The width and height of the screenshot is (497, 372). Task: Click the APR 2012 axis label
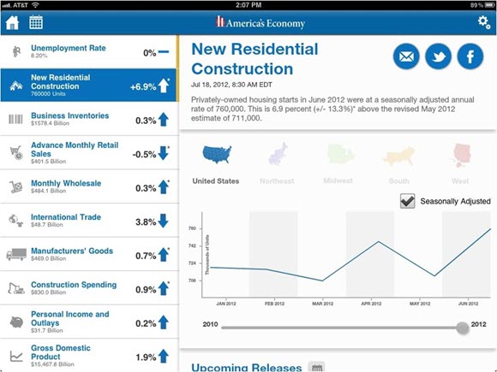coord(371,304)
